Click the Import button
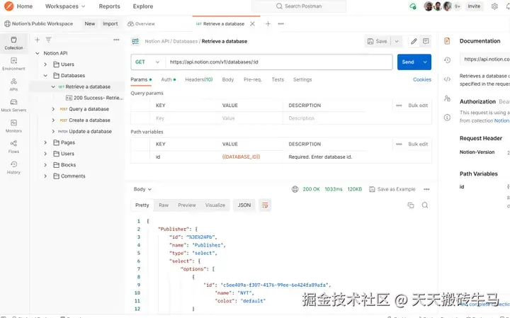Image resolution: width=510 pixels, height=318 pixels. (x=110, y=24)
